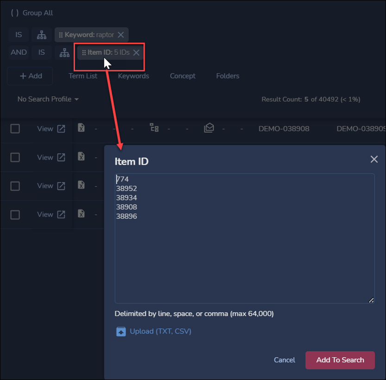386x380 pixels.
Task: Check the fourth result row checkbox
Action: tap(15, 215)
